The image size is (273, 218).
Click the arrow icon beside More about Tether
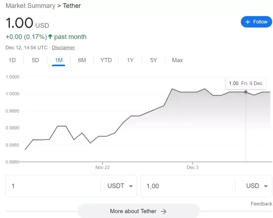pyautogui.click(x=163, y=211)
